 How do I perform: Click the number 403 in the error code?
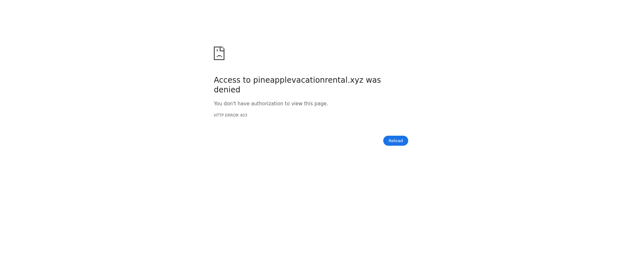[x=244, y=115]
